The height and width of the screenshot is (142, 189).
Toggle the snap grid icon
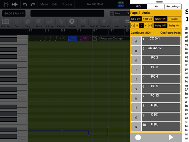click(111, 13)
